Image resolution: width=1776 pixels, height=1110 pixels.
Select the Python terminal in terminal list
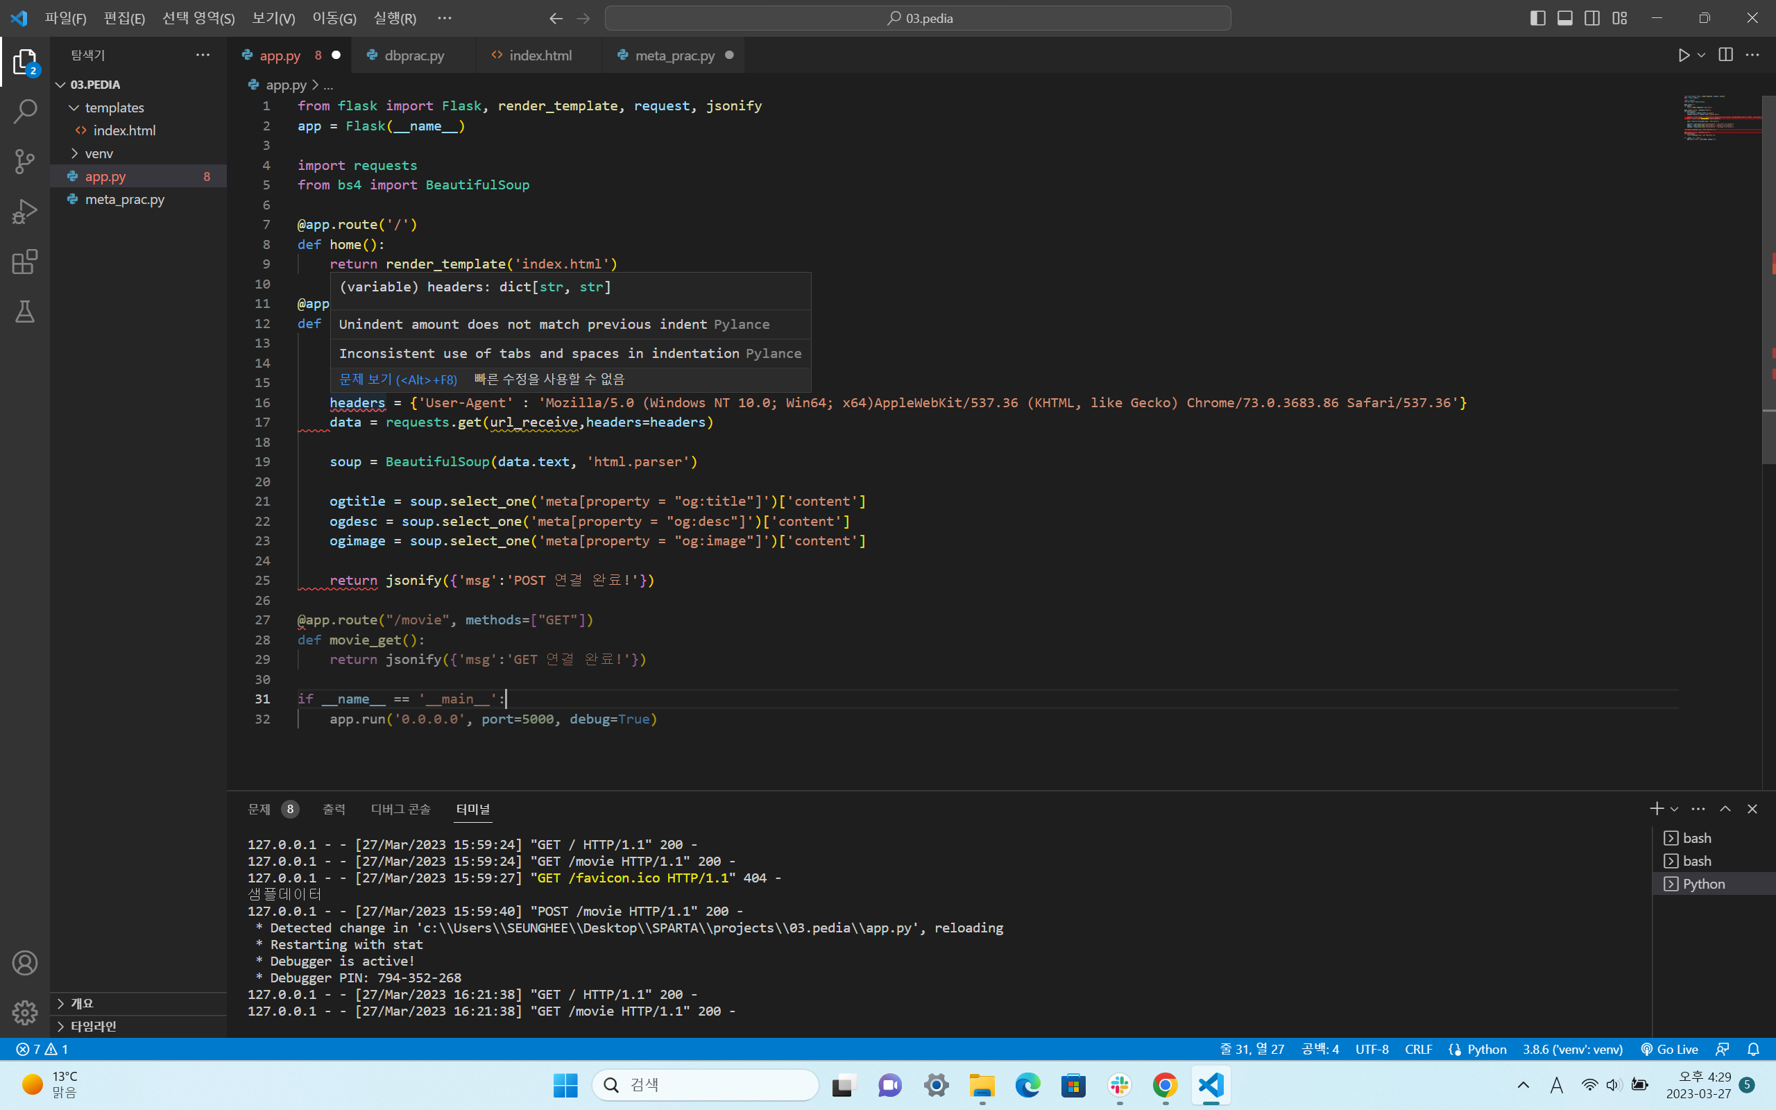(1714, 883)
